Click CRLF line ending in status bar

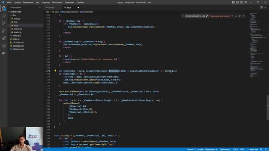[242, 149]
